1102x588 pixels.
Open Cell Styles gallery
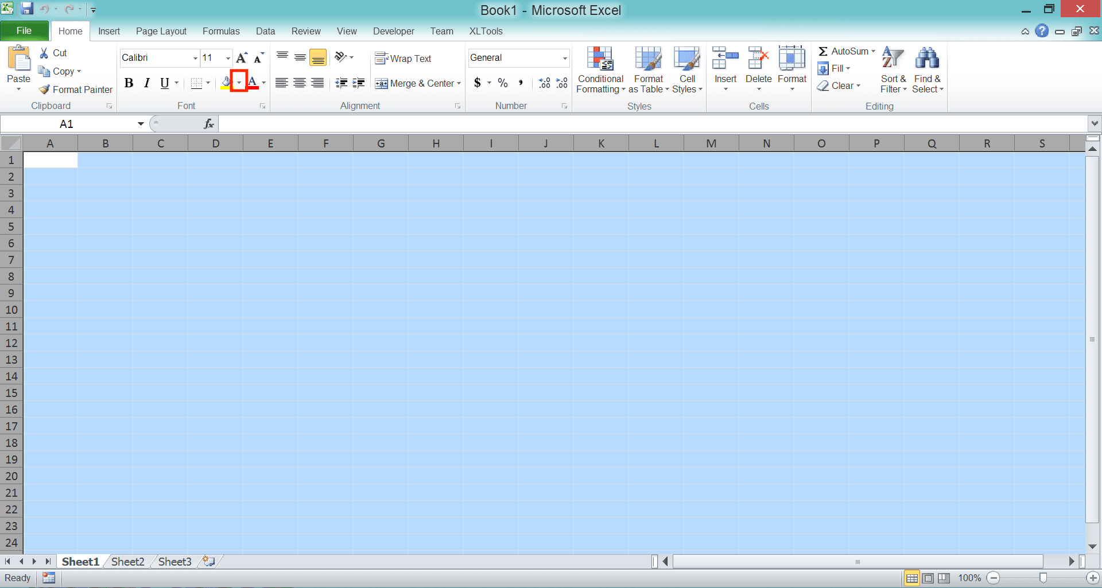pos(687,70)
